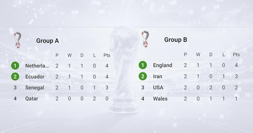253x133 pixels.
Task: Open the England team name
Action: [163, 65]
